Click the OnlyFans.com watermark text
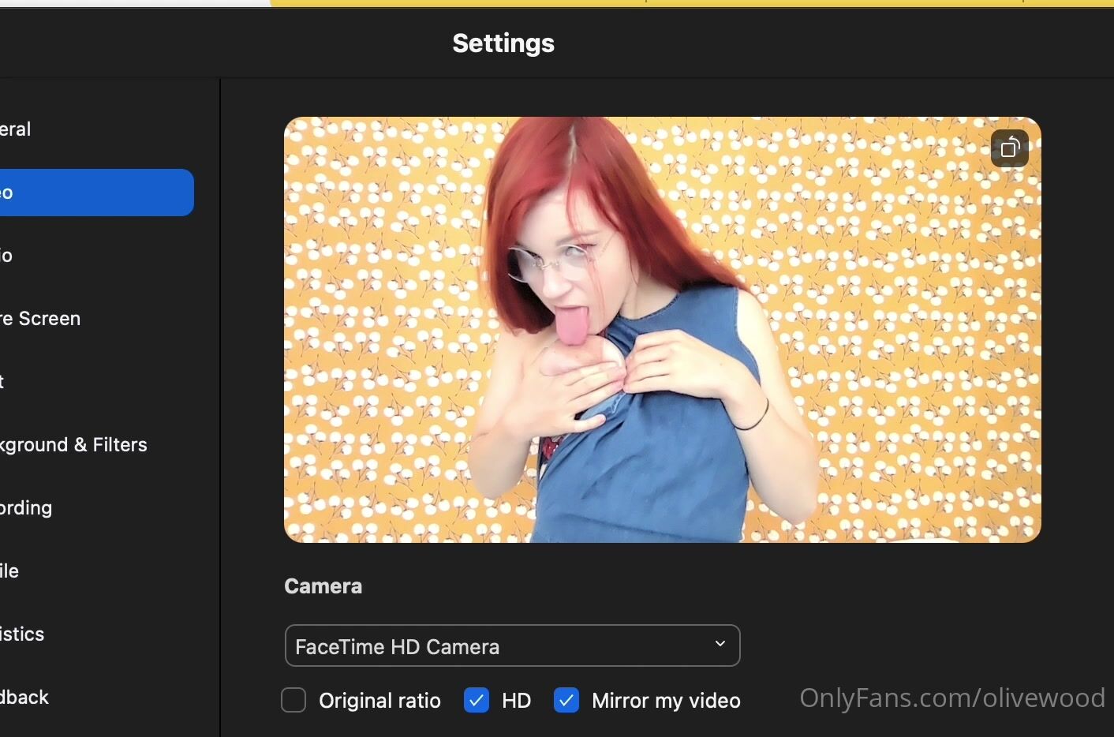This screenshot has width=1114, height=737. [951, 698]
